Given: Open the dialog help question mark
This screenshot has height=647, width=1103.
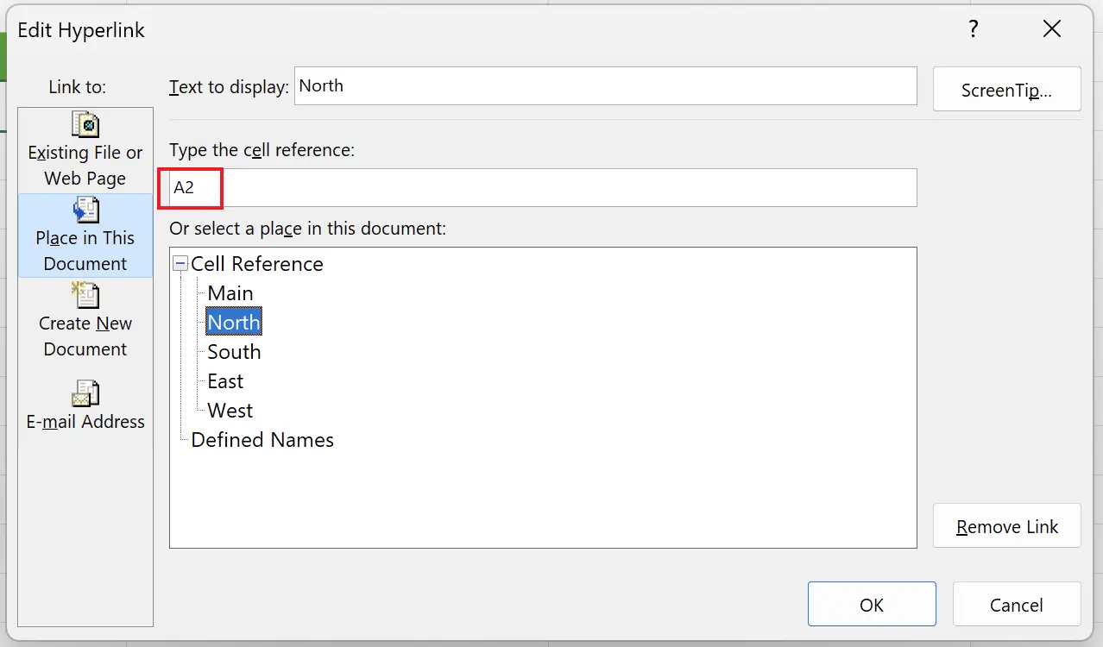Looking at the screenshot, I should click(x=973, y=28).
